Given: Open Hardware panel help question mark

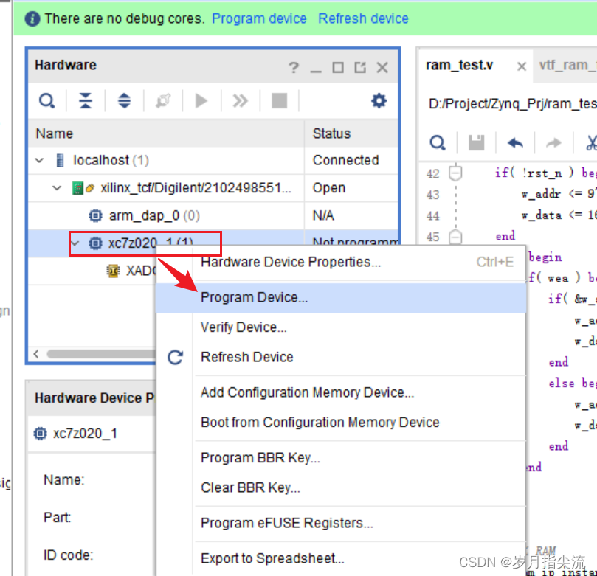Looking at the screenshot, I should pos(294,67).
